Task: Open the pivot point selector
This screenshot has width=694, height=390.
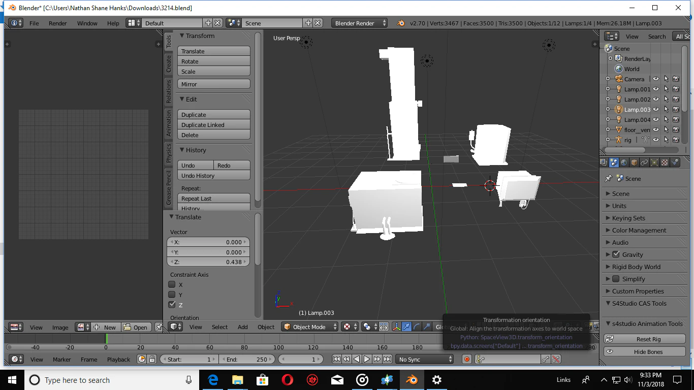Action: (x=369, y=327)
